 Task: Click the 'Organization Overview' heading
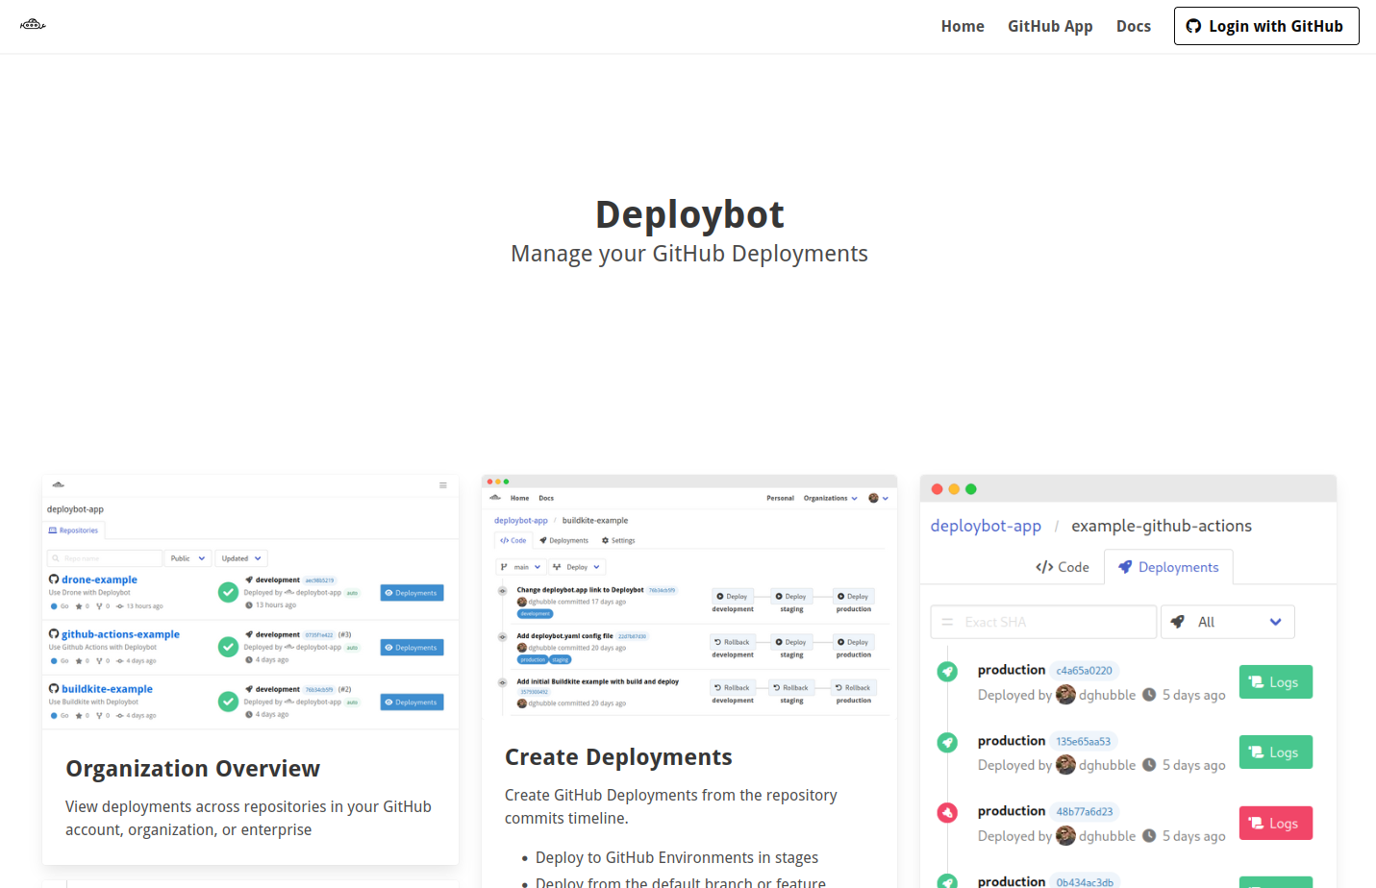(x=192, y=769)
